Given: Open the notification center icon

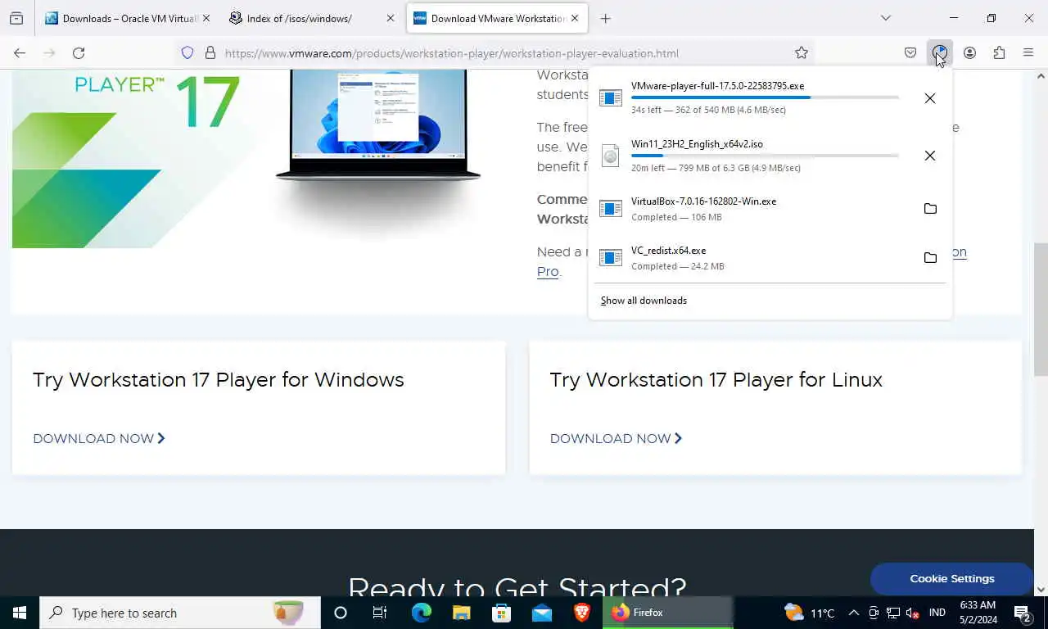Looking at the screenshot, I should tap(1022, 613).
